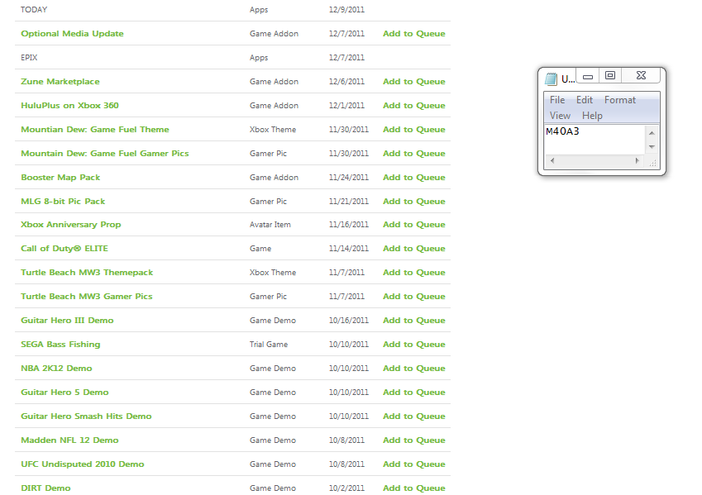Viewport: 702px width, 495px height.
Task: Open Guitar Hero Smash Hits Demo link
Action: [86, 416]
